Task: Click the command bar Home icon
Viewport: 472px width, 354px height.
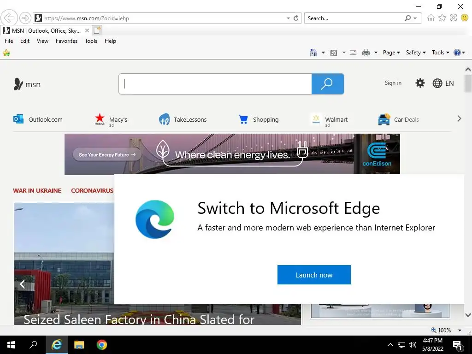Action: click(x=313, y=53)
